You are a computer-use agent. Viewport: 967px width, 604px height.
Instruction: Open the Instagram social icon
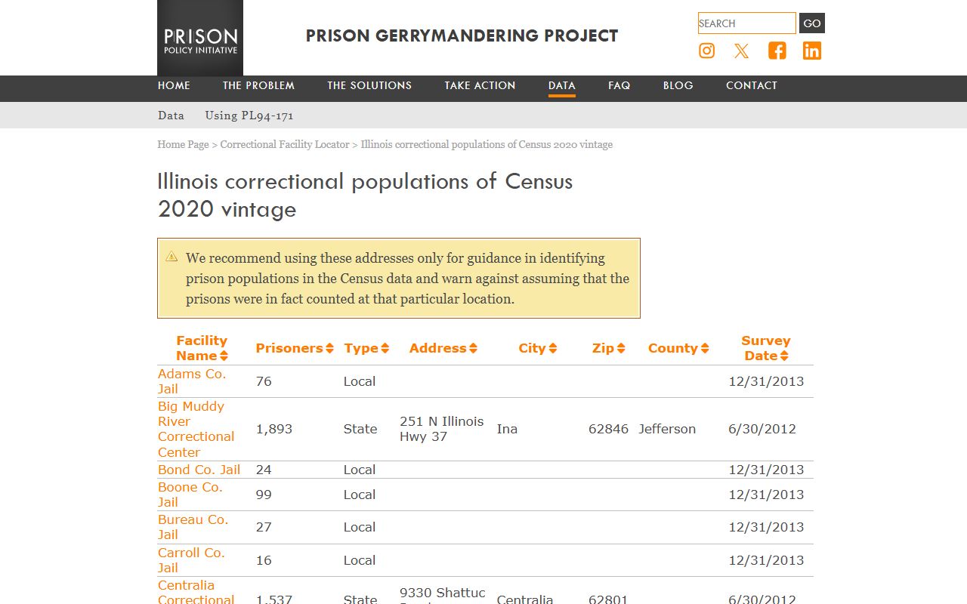706,51
